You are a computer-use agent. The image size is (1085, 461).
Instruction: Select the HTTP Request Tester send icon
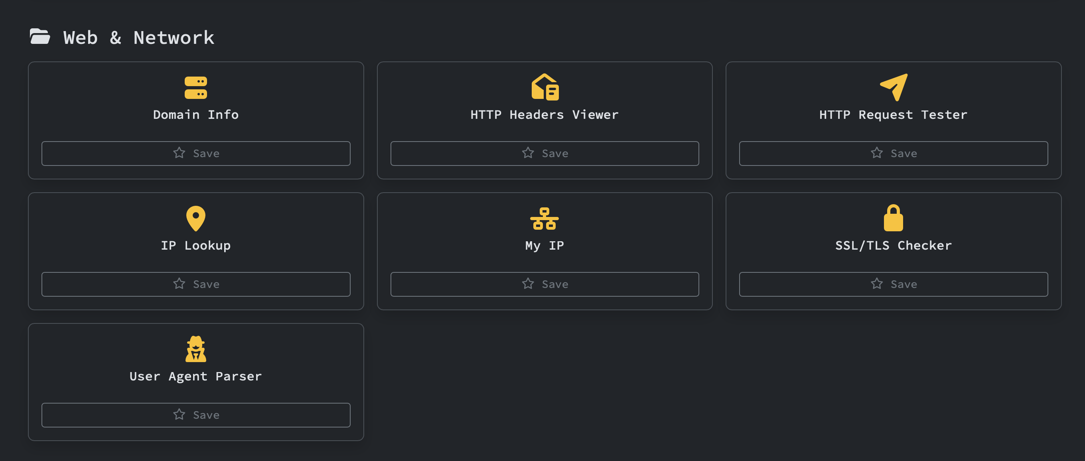click(894, 88)
